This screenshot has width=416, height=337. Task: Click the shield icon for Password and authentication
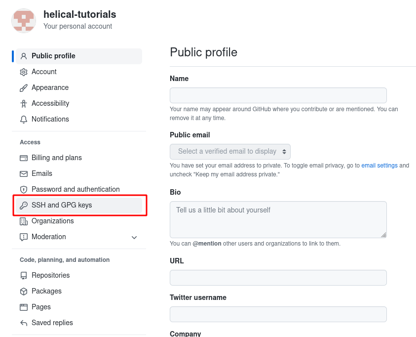(24, 190)
